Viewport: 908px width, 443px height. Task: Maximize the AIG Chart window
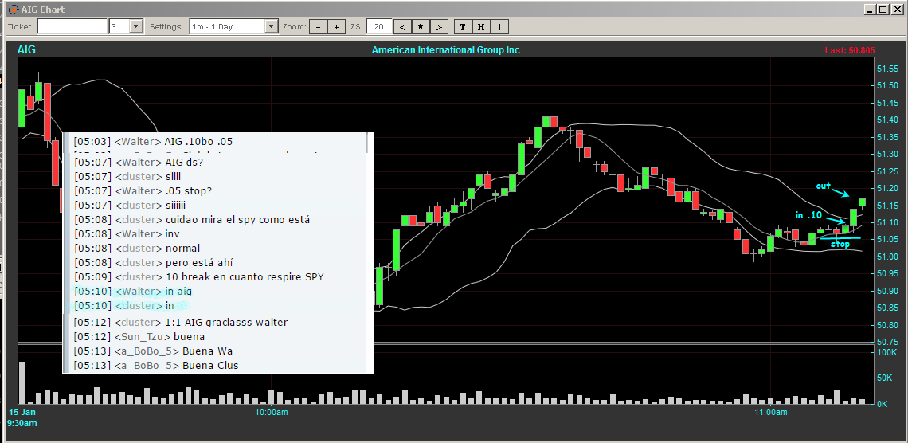[x=883, y=10]
